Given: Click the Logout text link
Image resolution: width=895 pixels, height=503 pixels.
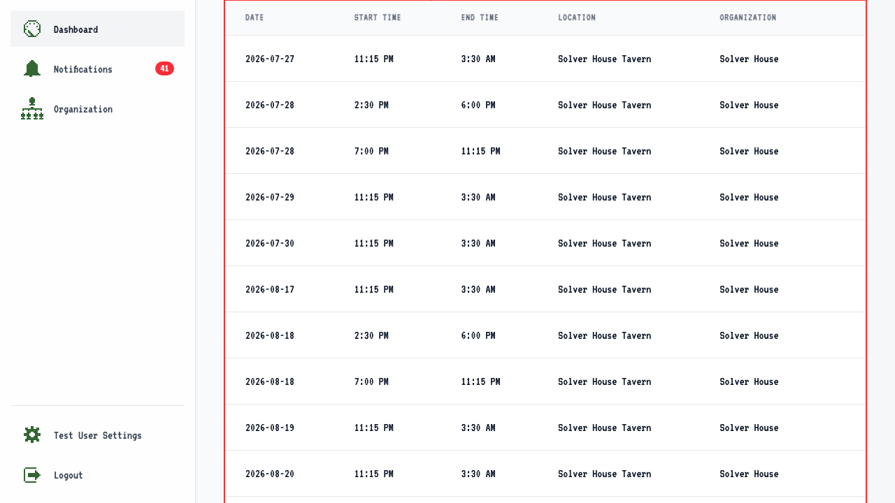Looking at the screenshot, I should point(69,475).
